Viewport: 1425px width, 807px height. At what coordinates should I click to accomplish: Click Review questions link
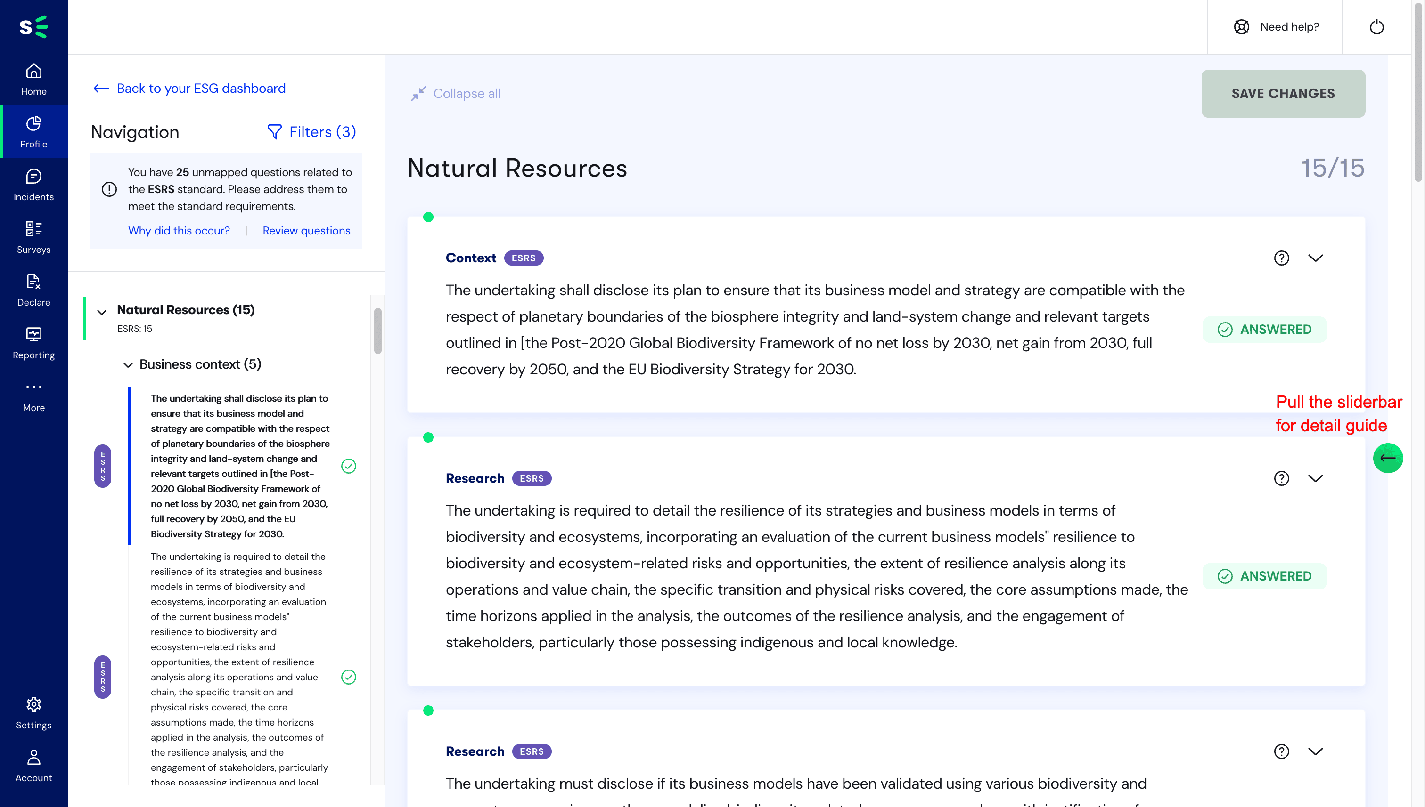pyautogui.click(x=306, y=231)
